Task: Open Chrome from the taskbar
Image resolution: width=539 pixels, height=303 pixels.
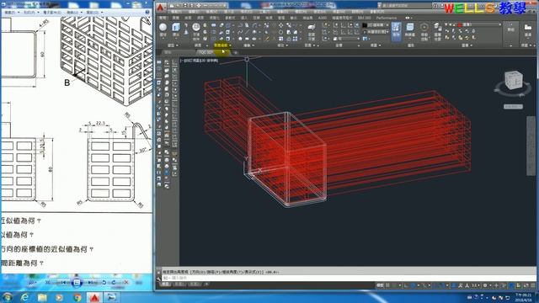Action: click(77, 297)
